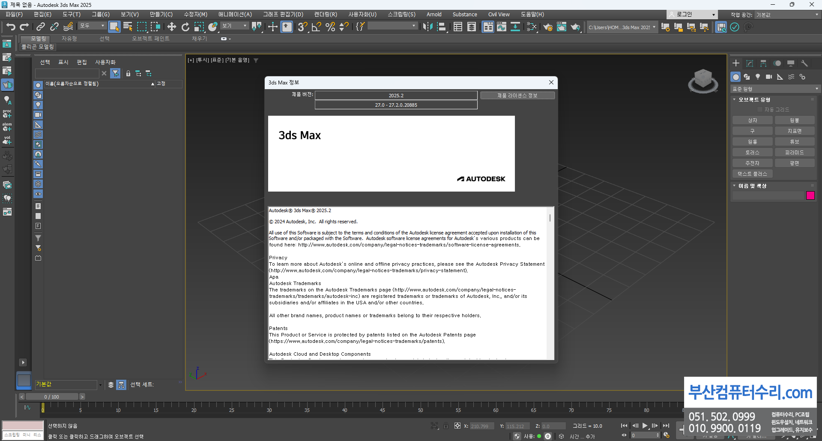
Task: Click the About dialog text scrollbar
Action: point(550,218)
